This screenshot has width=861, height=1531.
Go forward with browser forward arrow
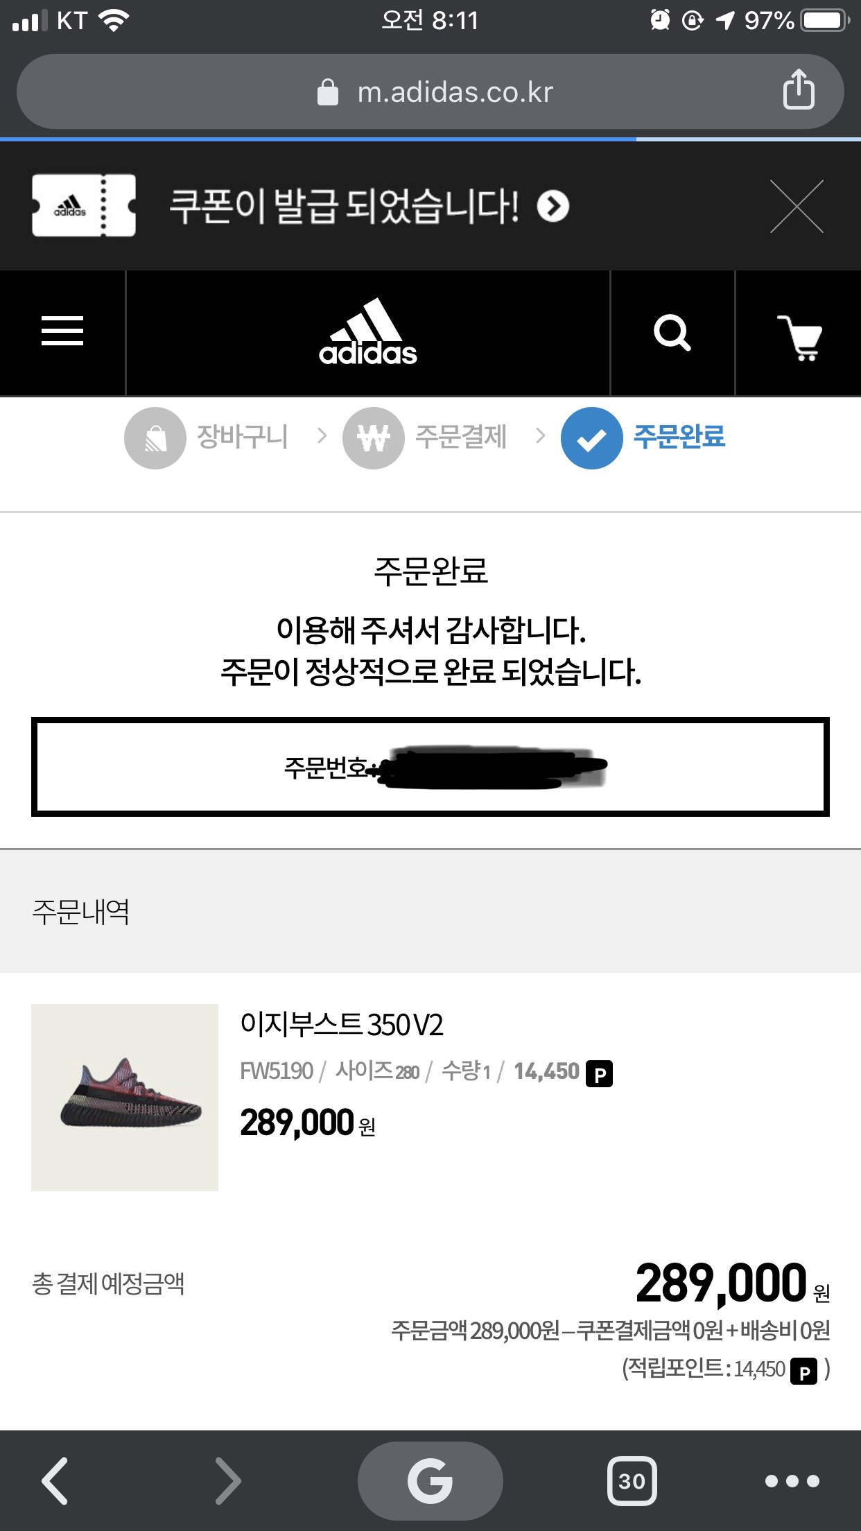[227, 1481]
